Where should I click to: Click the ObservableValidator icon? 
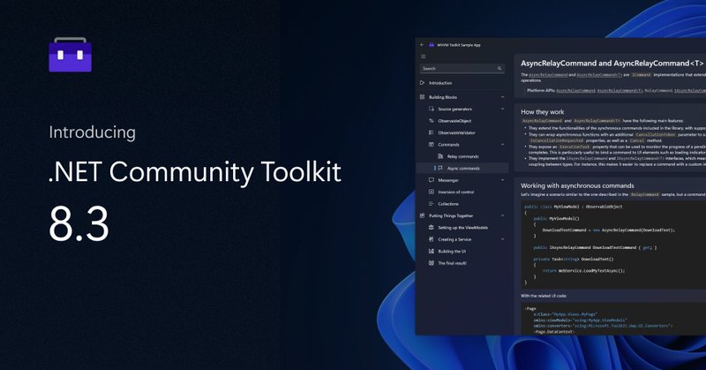pyautogui.click(x=432, y=132)
